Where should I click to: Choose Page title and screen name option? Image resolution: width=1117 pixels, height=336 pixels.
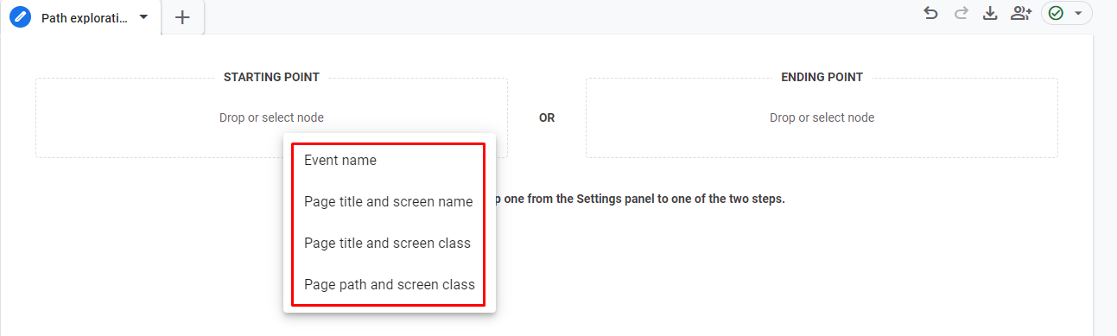pyautogui.click(x=389, y=201)
